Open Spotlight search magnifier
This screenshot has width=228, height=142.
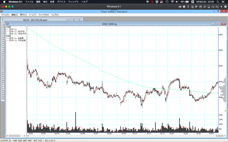click(x=218, y=2)
